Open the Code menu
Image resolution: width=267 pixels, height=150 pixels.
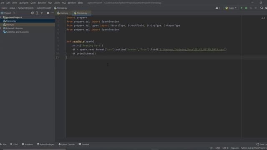[33, 3]
